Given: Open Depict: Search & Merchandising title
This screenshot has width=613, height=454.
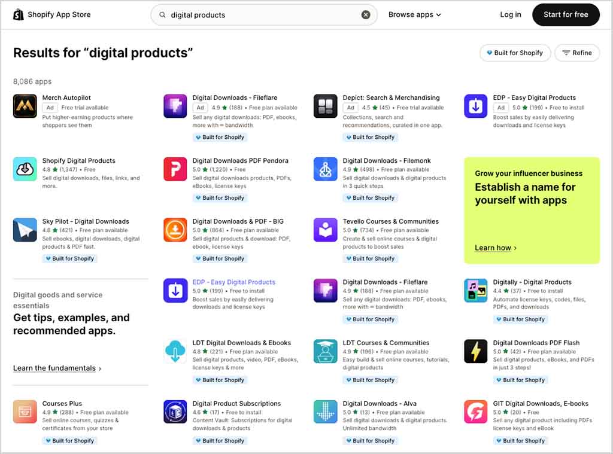Looking at the screenshot, I should tap(391, 97).
